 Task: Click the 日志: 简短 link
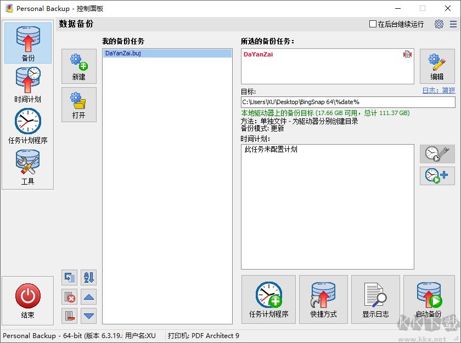438,90
